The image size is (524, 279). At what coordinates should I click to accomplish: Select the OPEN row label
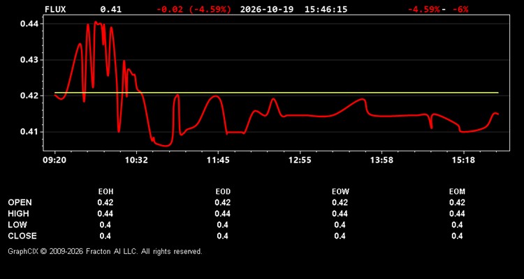click(20, 202)
